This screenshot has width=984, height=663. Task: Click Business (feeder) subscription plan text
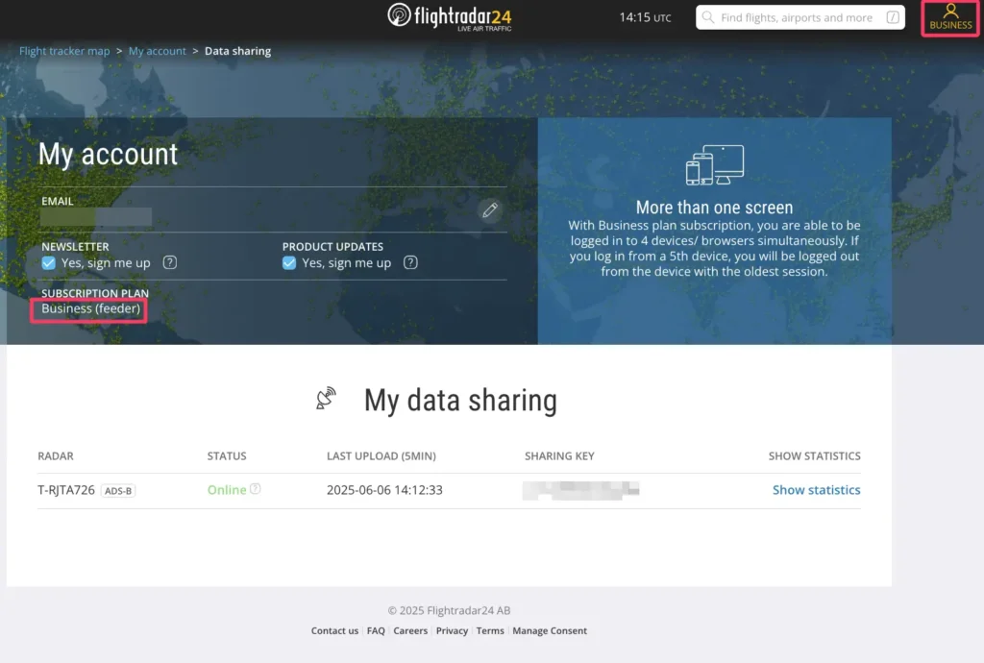pos(91,308)
